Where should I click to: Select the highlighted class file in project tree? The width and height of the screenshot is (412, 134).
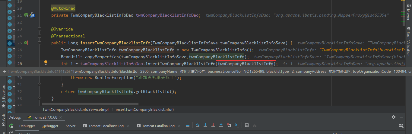coord(10,43)
